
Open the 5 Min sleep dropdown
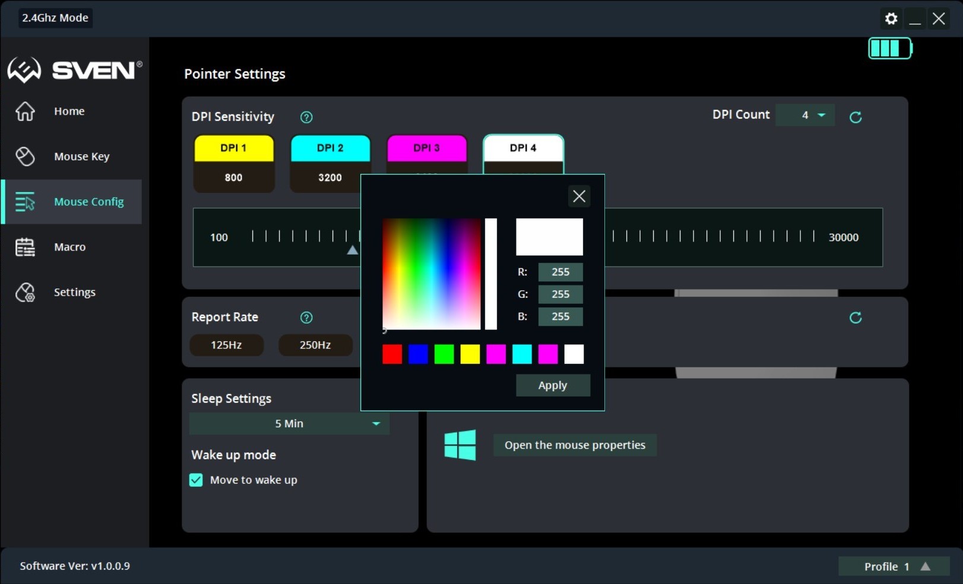tap(289, 423)
